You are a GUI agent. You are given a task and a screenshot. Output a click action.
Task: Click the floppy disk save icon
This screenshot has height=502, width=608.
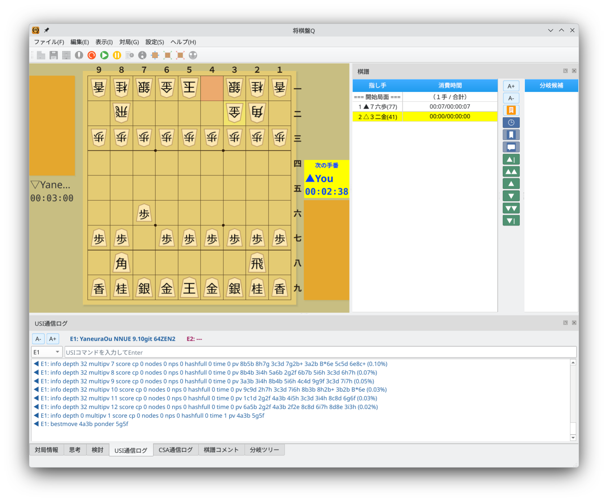[x=54, y=55]
